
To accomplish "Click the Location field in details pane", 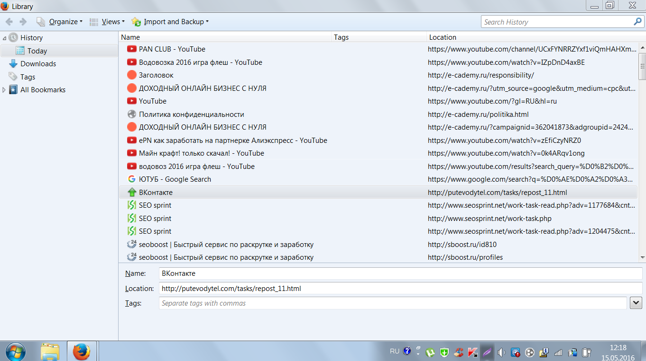I will pyautogui.click(x=400, y=289).
